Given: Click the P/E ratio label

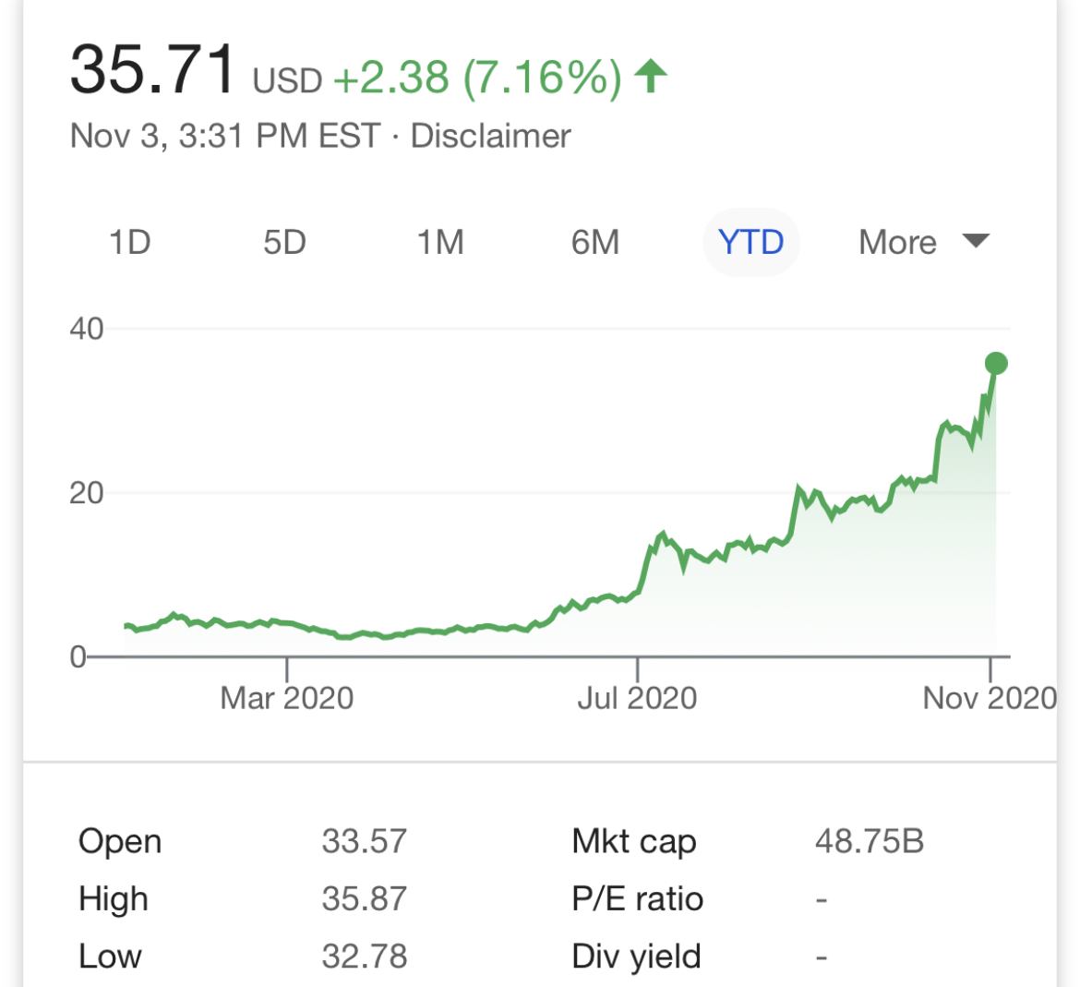Looking at the screenshot, I should point(638,898).
